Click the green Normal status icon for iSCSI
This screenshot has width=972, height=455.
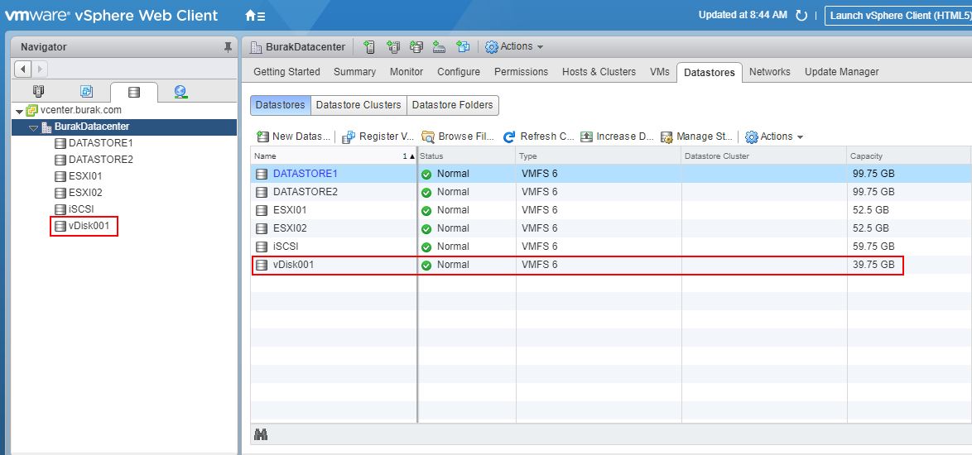[426, 247]
